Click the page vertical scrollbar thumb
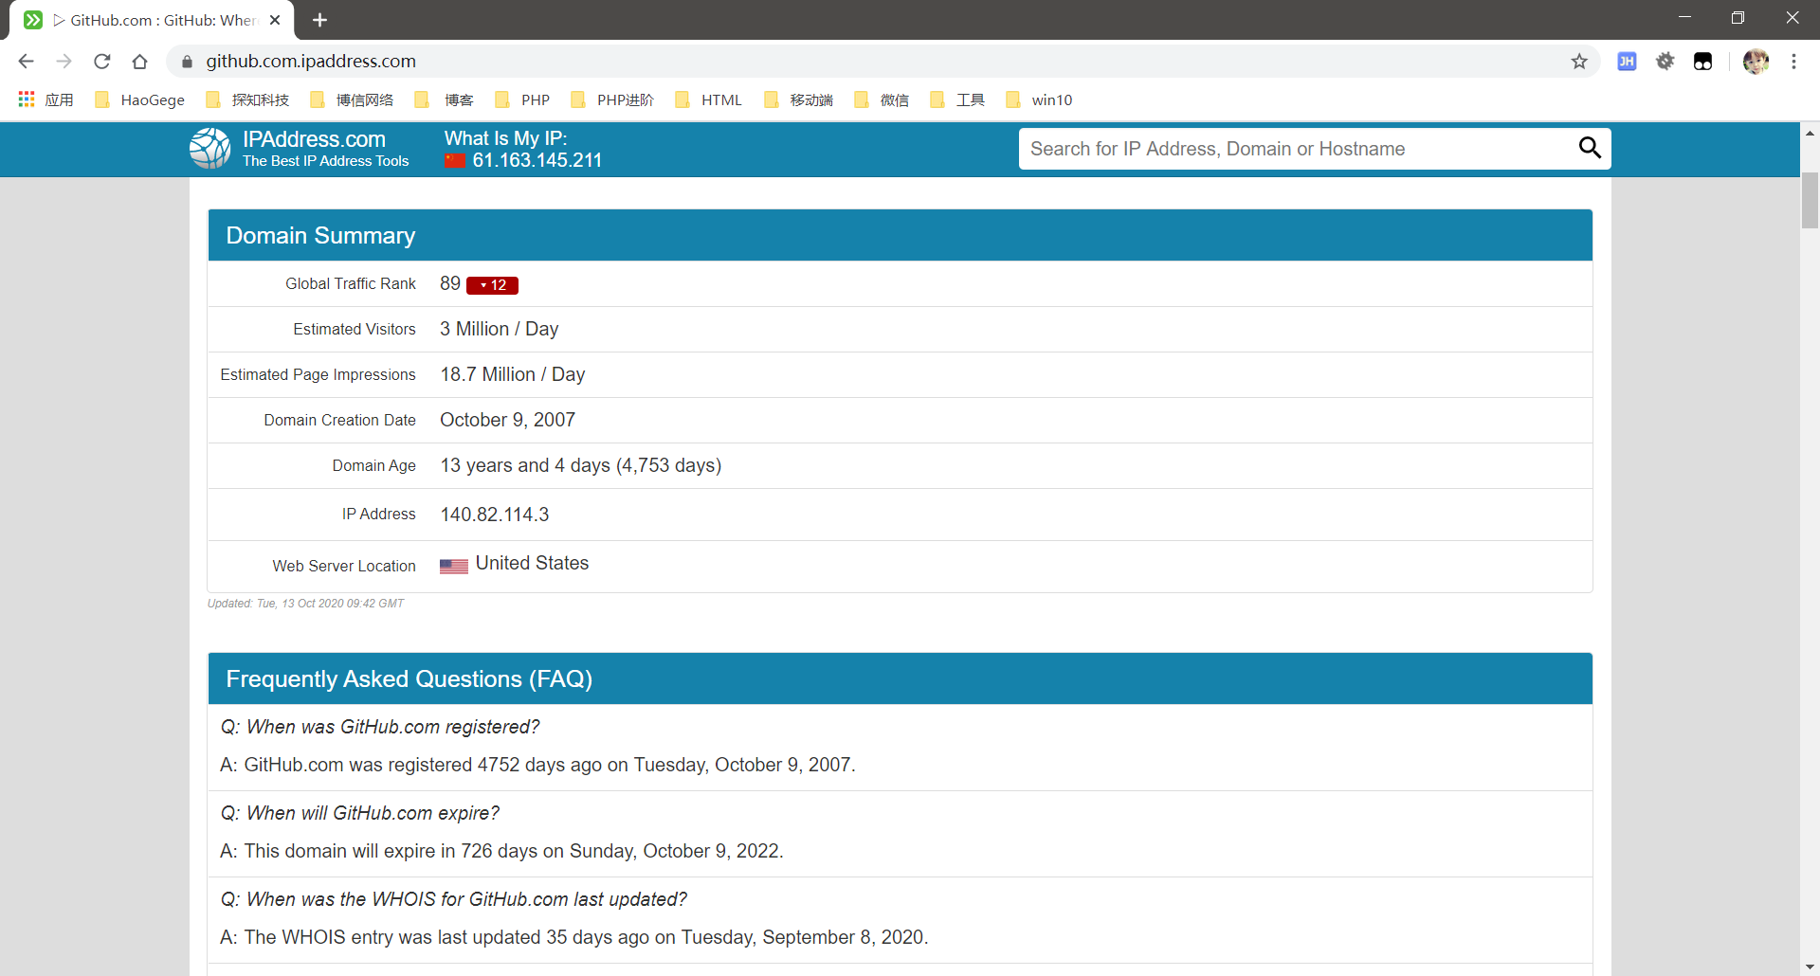The width and height of the screenshot is (1820, 976). (1810, 199)
